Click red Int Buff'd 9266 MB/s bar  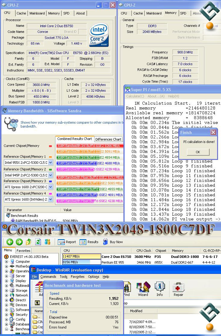pos(90,146)
